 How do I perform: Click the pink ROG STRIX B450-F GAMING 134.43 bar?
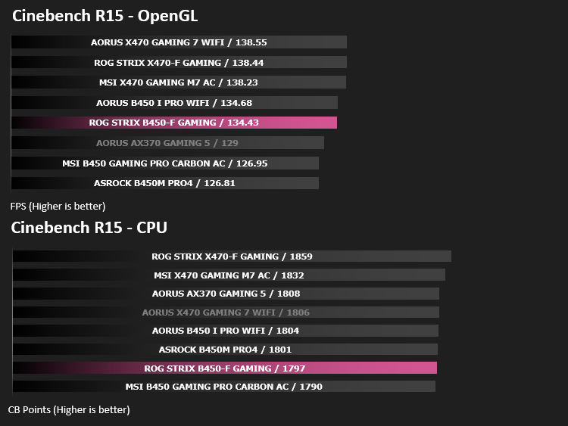tap(174, 123)
